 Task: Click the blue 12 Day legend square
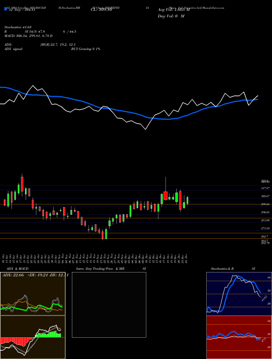click(x=5, y=9)
